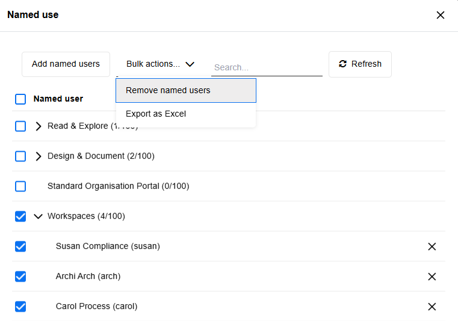The image size is (458, 321).
Task: Click into the Search field
Action: point(266,67)
